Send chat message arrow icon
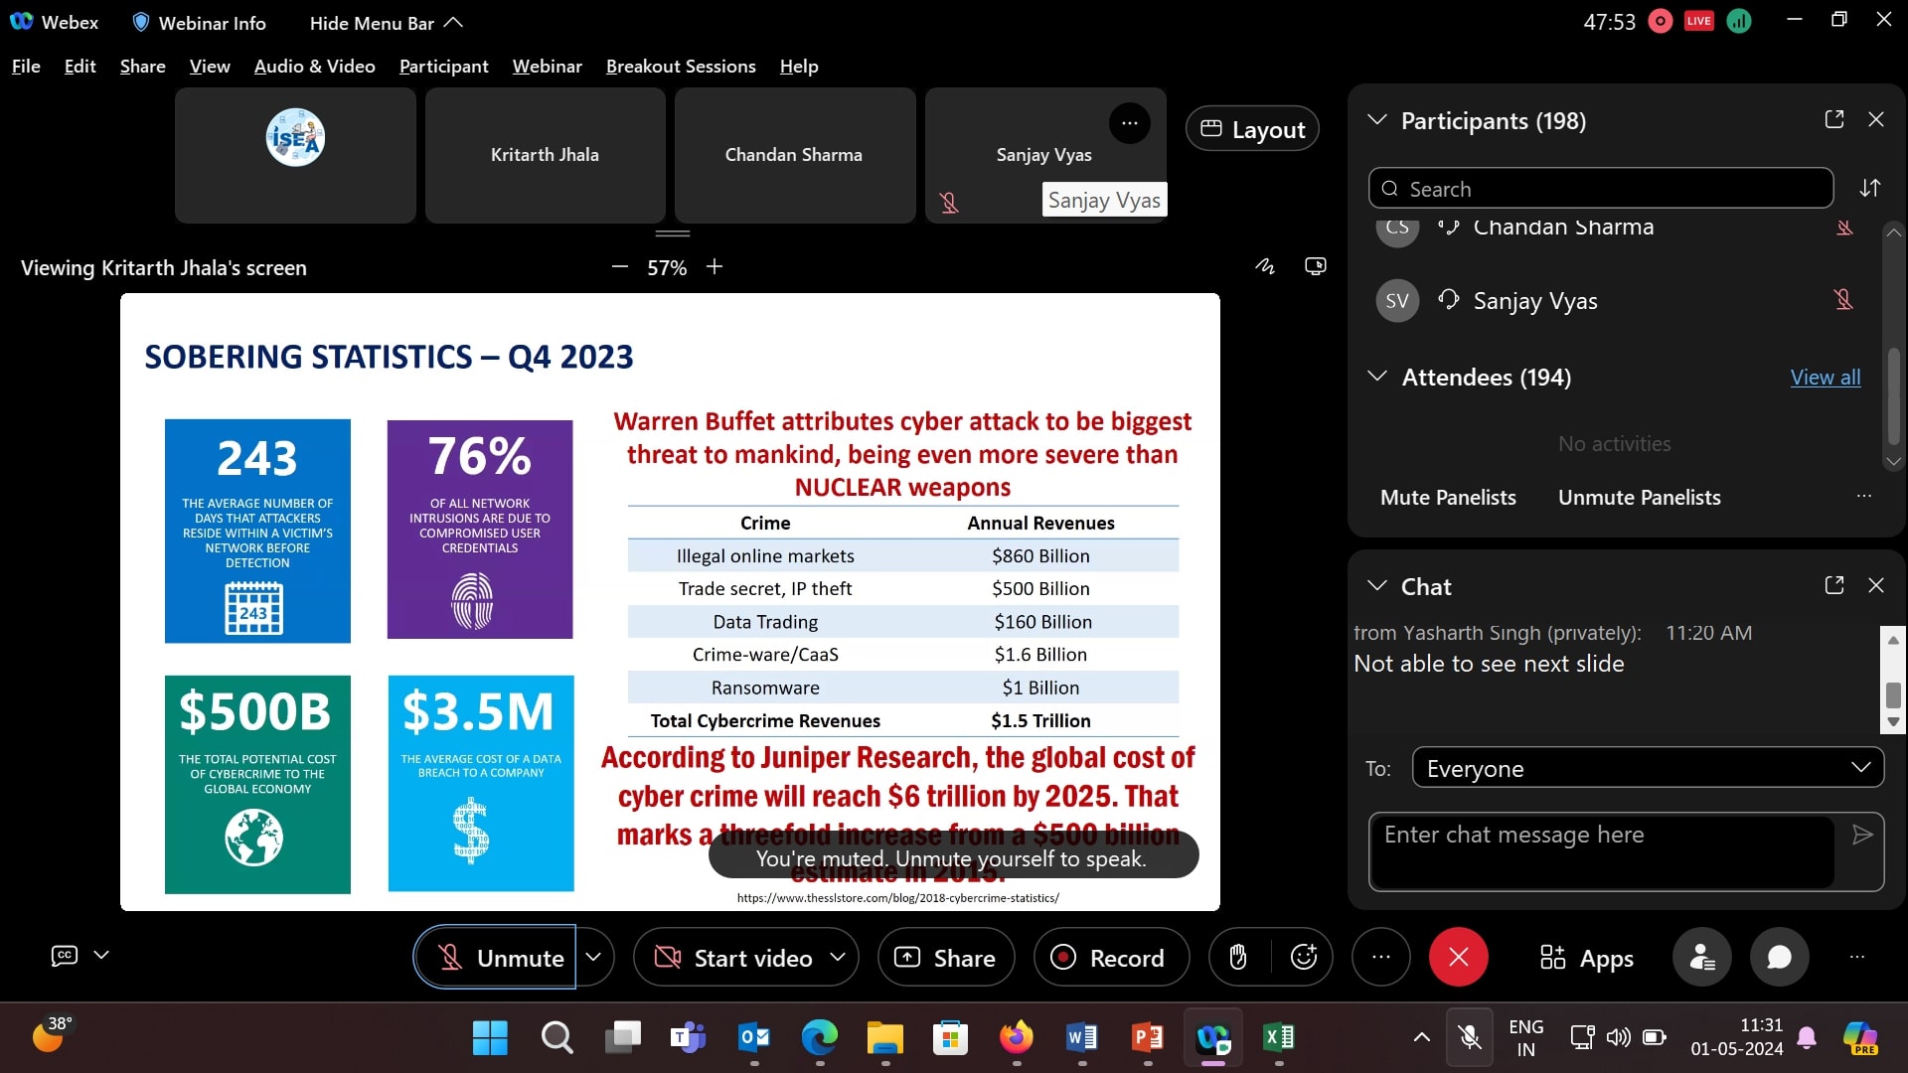Screen dimensions: 1908x1073 click(x=1862, y=836)
